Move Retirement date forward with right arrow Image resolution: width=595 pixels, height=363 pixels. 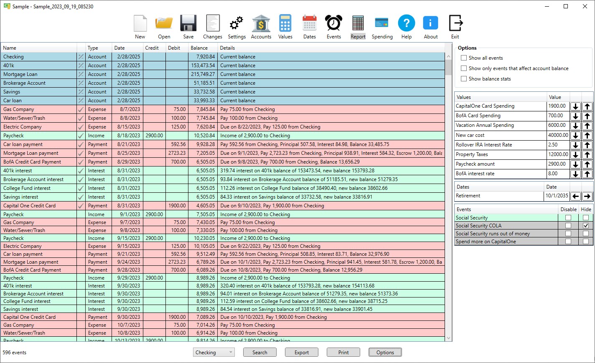click(x=587, y=196)
